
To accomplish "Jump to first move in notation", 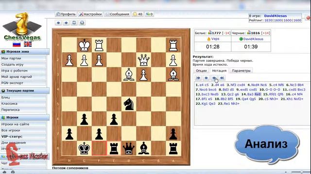I will tap(198, 78).
